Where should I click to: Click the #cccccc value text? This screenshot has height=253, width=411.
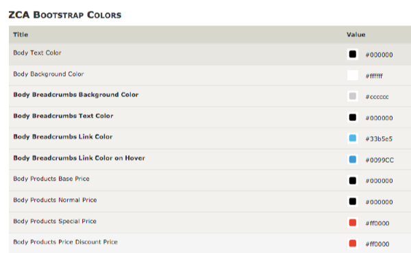click(377, 97)
